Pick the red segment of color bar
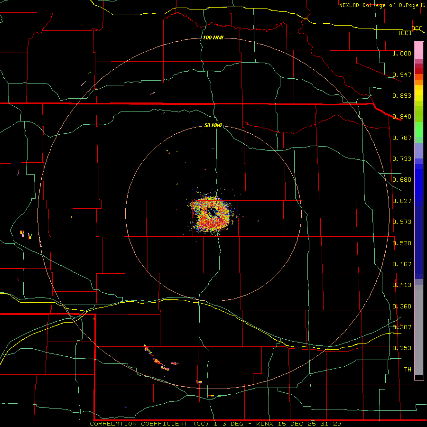This screenshot has width=427, height=427. coord(419,71)
